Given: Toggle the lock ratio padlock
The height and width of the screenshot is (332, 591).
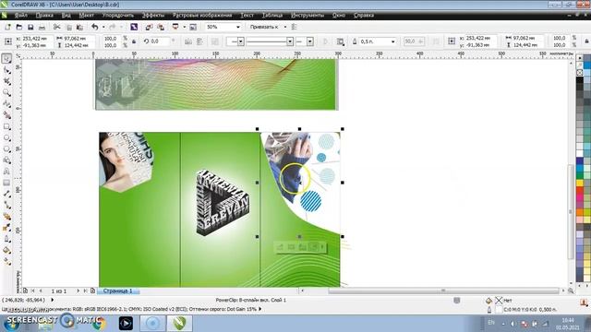Looking at the screenshot, I should (x=134, y=41).
